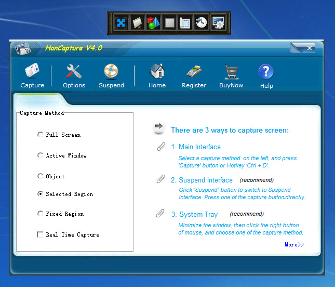
Task: Click the HanCapture camera logo in title bar
Action: click(23, 48)
